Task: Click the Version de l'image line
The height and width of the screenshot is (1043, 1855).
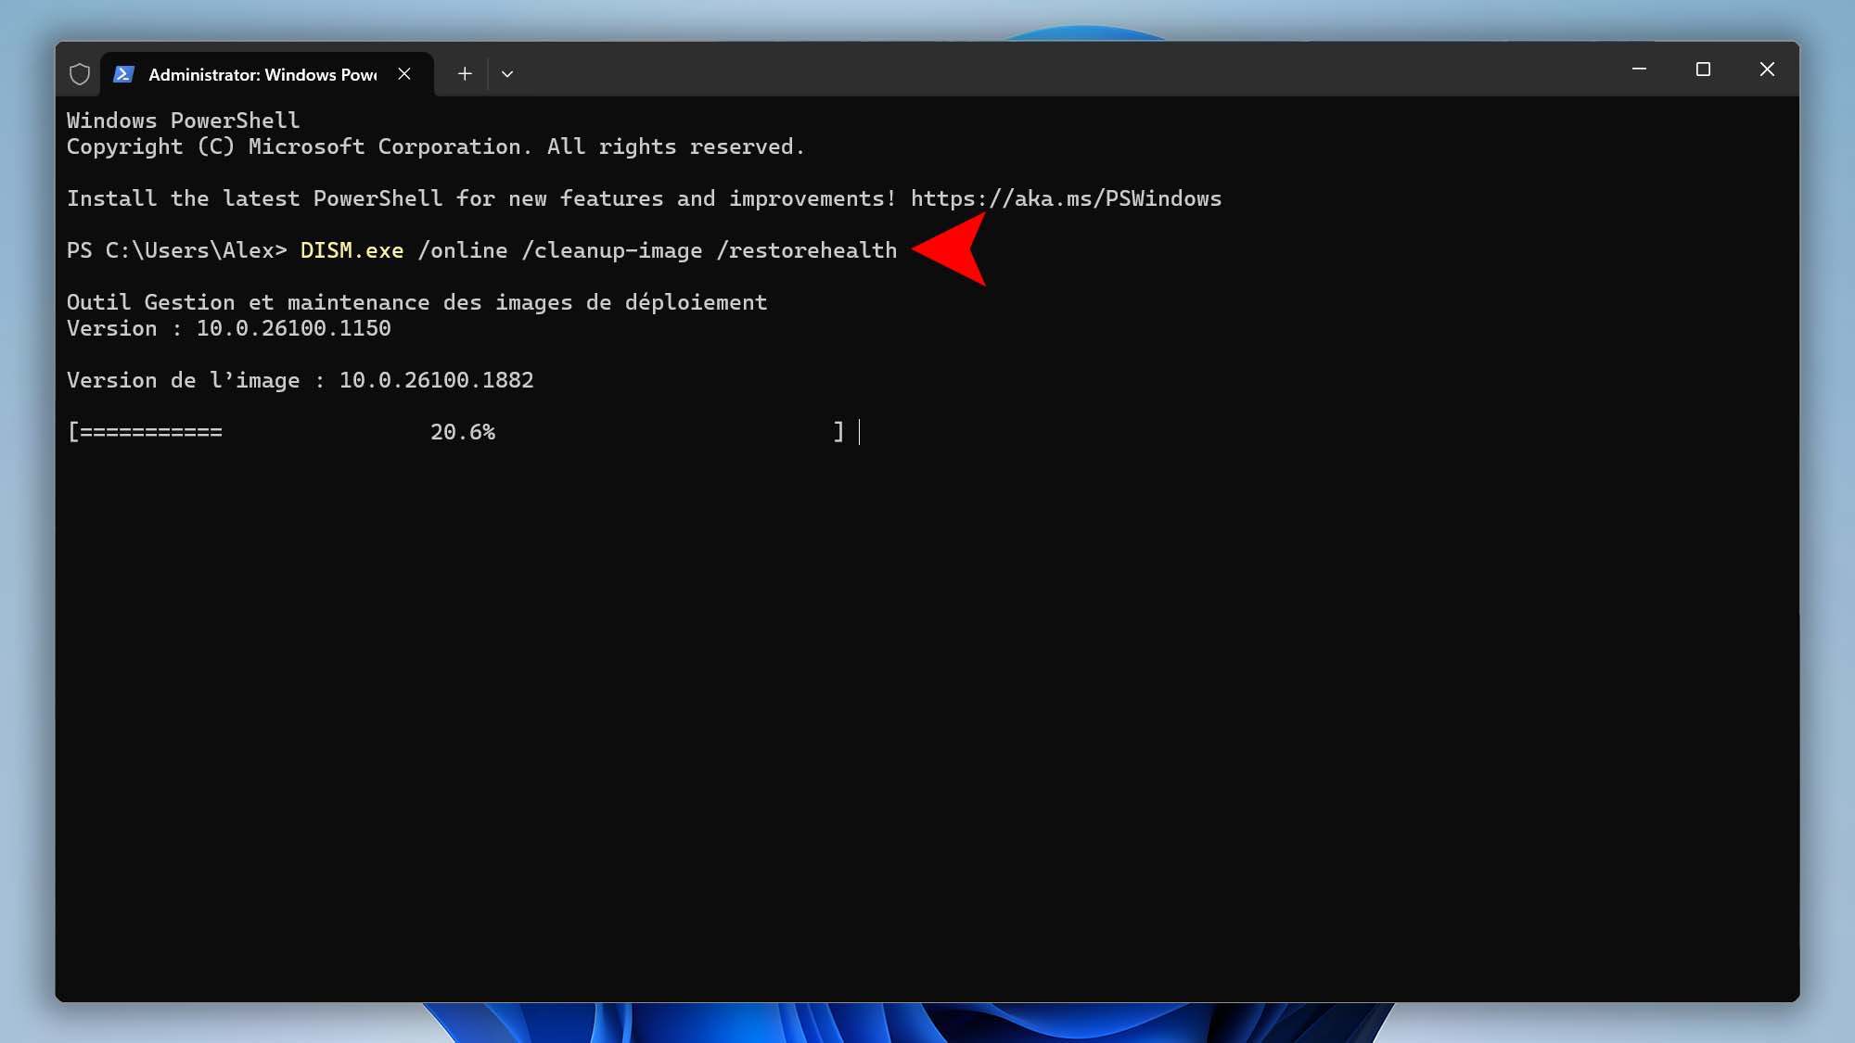Action: pos(300,380)
